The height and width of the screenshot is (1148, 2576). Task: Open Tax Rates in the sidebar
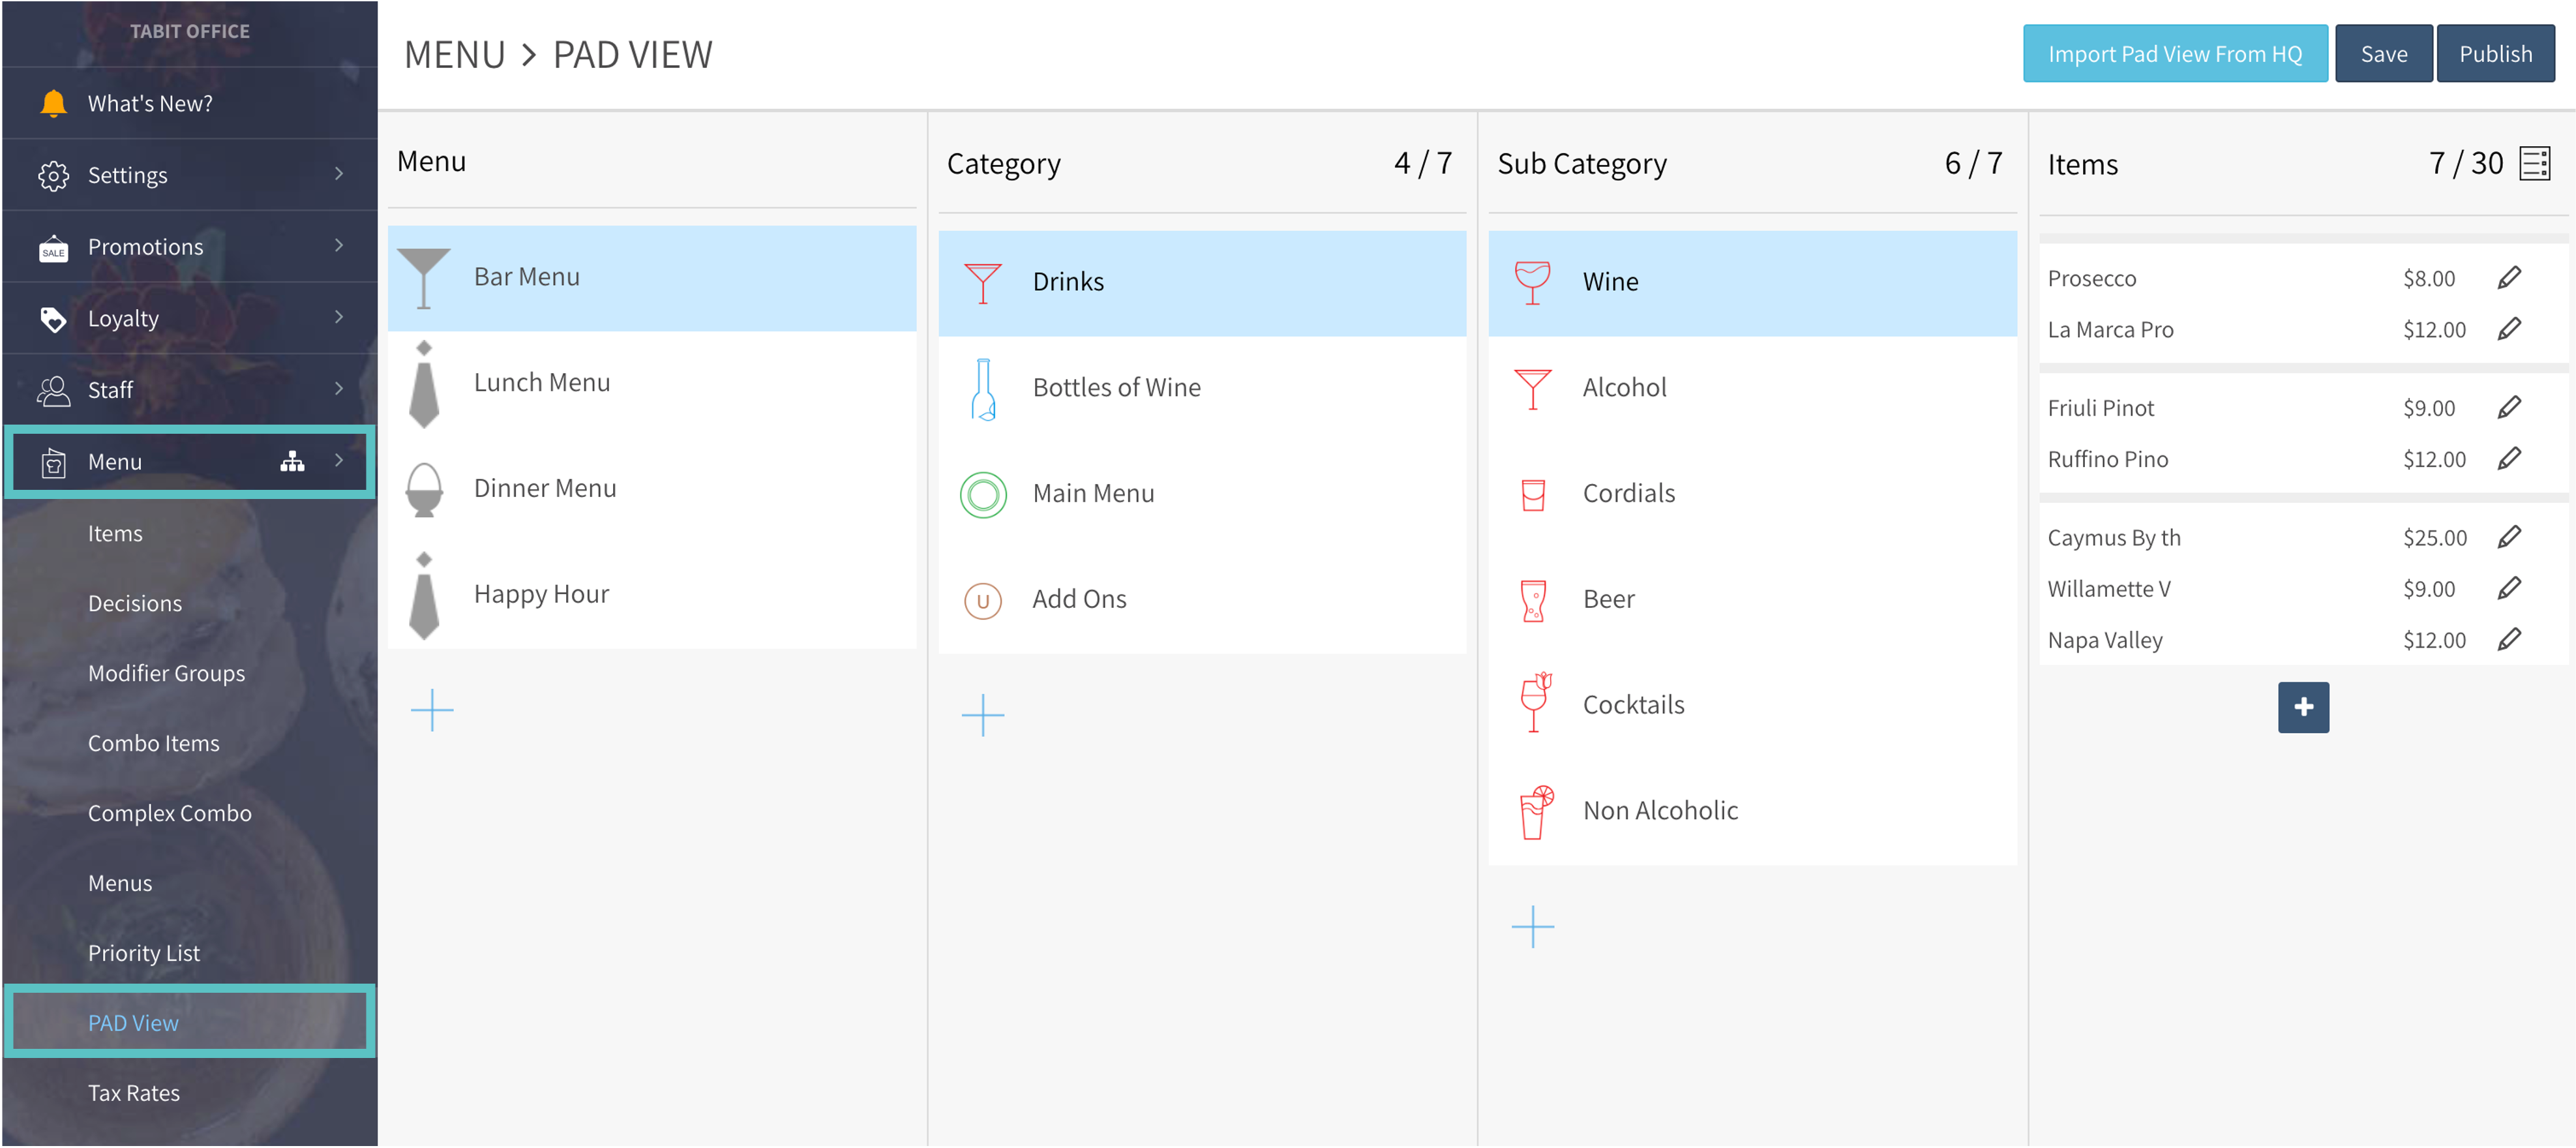coord(134,1093)
